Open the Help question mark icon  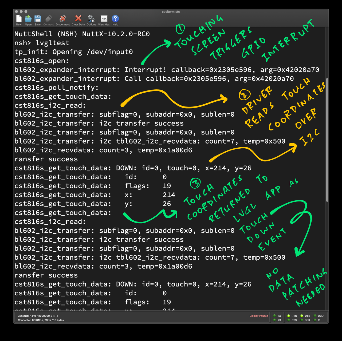pos(115,19)
